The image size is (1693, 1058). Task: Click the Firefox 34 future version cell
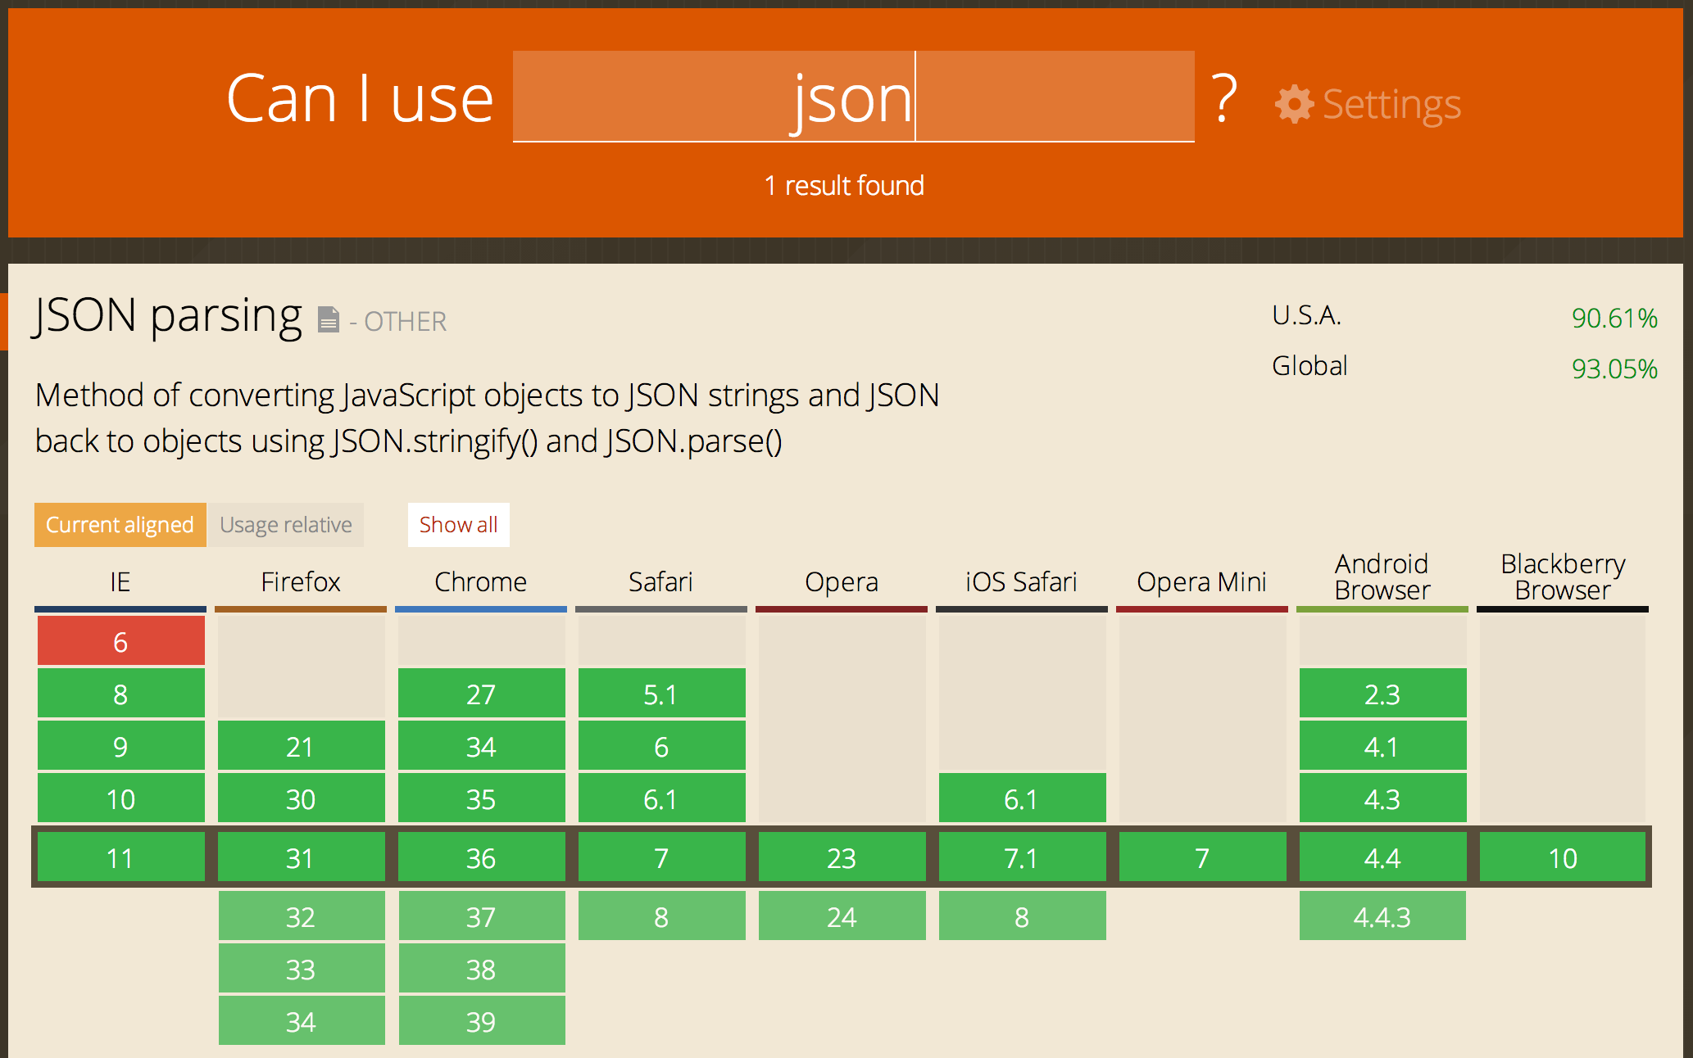point(301,1021)
